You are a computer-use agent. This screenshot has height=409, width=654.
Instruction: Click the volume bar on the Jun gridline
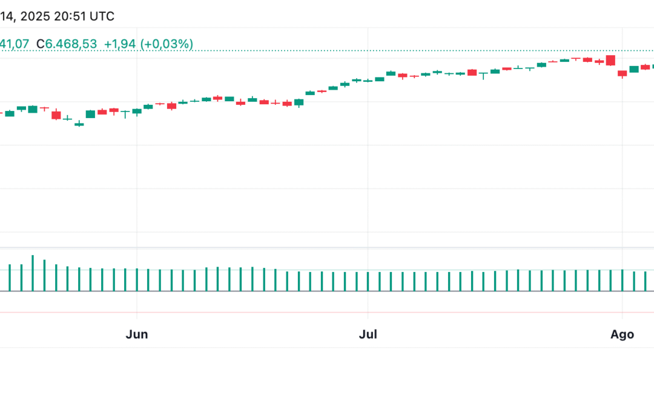137,280
